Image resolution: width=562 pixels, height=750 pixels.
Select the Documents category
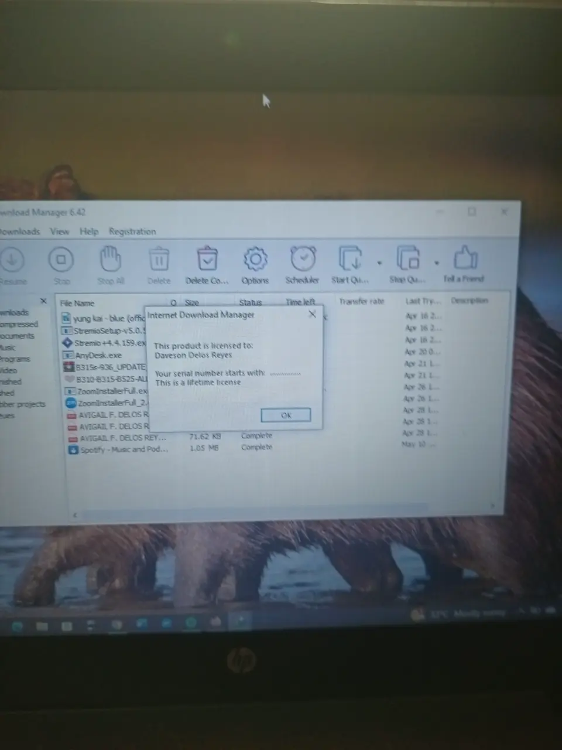[x=18, y=336]
